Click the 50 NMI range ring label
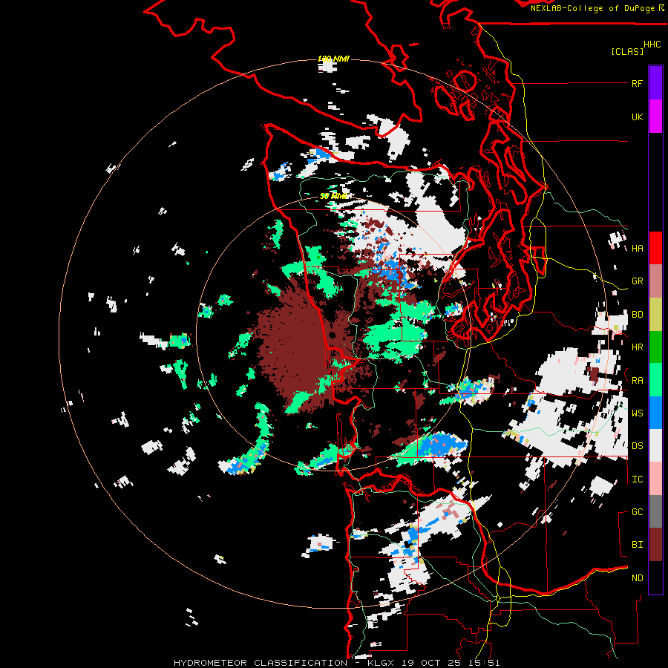The height and width of the screenshot is (668, 668). (333, 196)
